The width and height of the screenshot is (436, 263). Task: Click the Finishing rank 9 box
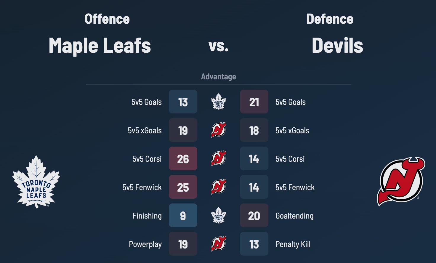coord(183,215)
